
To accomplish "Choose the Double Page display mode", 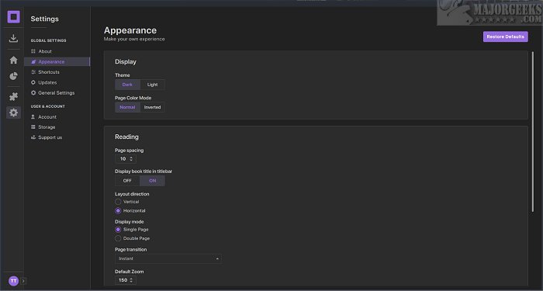I will (118, 238).
